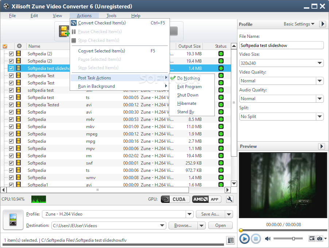Uncheck the first Softpedia (2) row checkbox
The width and height of the screenshot is (329, 248).
click(x=11, y=54)
